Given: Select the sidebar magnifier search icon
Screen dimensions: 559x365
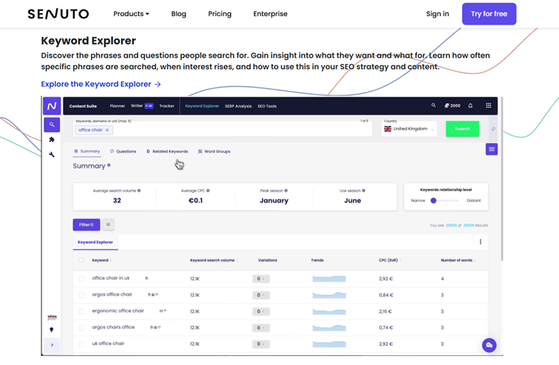Looking at the screenshot, I should [x=52, y=125].
